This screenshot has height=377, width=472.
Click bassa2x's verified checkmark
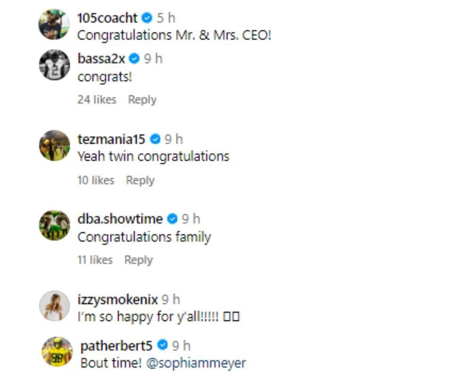point(134,59)
